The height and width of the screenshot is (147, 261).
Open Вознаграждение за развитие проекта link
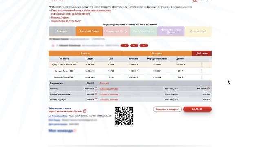click(x=71, y=14)
